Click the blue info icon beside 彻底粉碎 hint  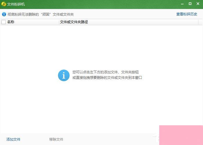4,14
